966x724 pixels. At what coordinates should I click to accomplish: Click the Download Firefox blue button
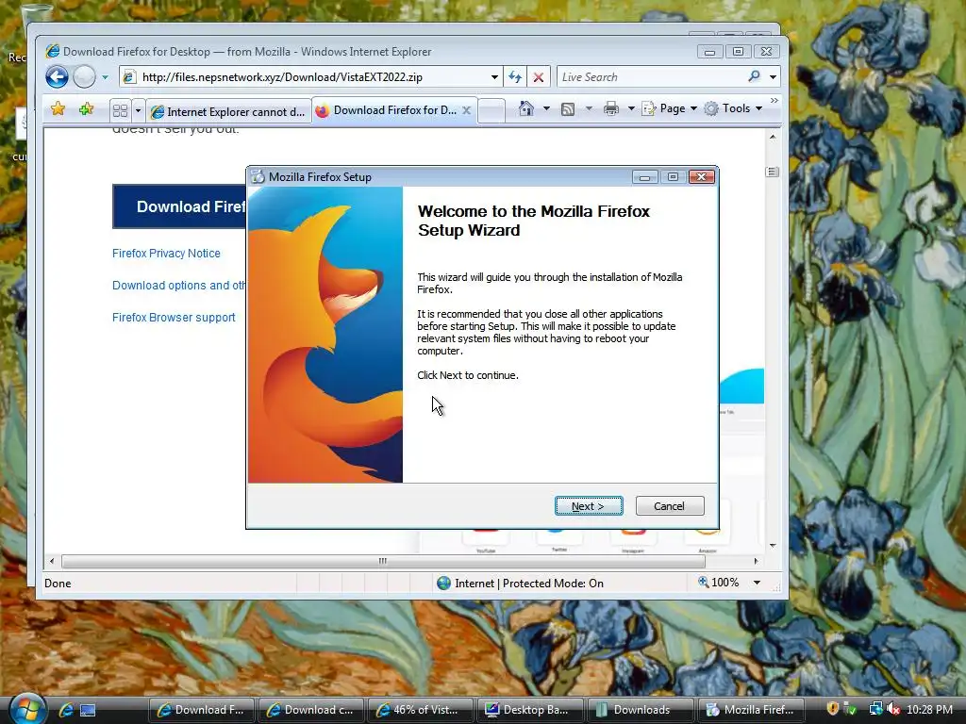179,206
